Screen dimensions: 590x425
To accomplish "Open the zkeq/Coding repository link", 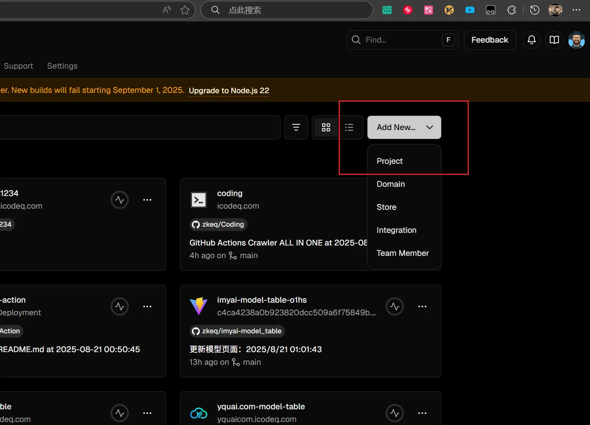I will click(219, 224).
